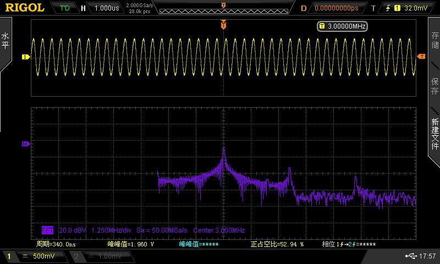The width and height of the screenshot is (440, 264).
Task: Click the orange T marker on memory bar
Action: [223, 5]
